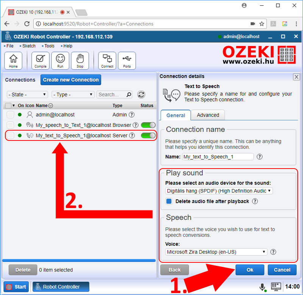Open help for My_speech_to_Text_1 row
Viewport: 303px width, 295px height.
pyautogui.click(x=136, y=125)
